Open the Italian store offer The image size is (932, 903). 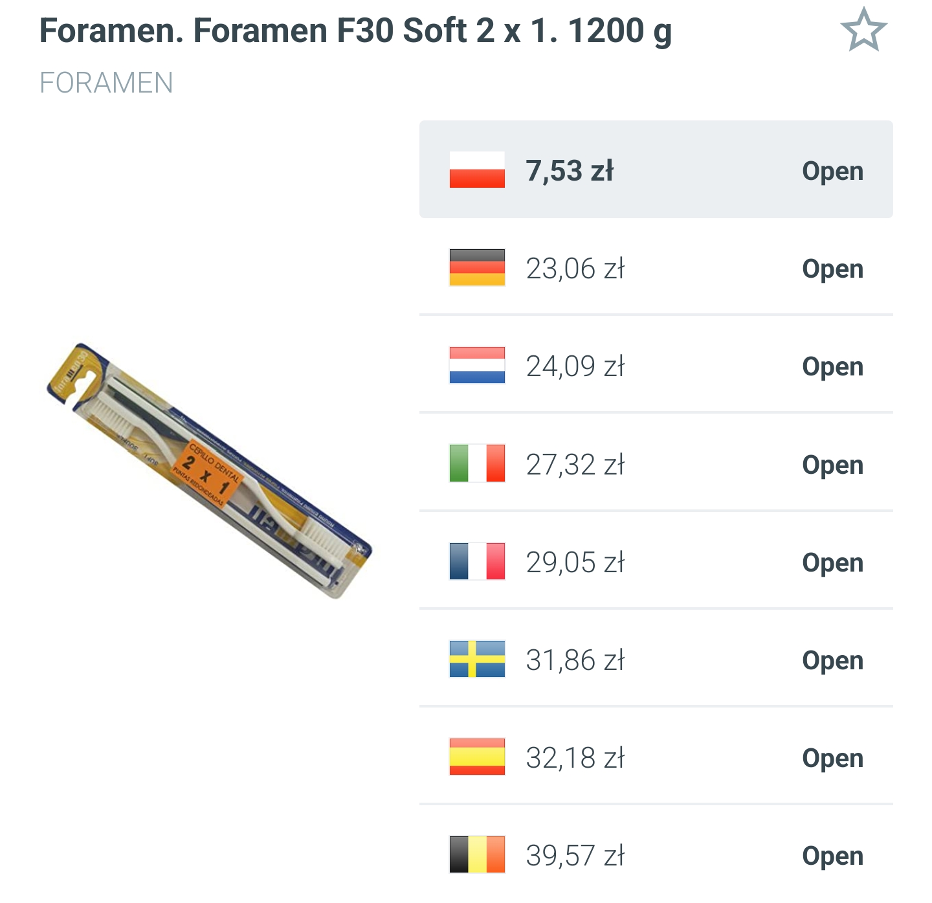[x=832, y=465]
